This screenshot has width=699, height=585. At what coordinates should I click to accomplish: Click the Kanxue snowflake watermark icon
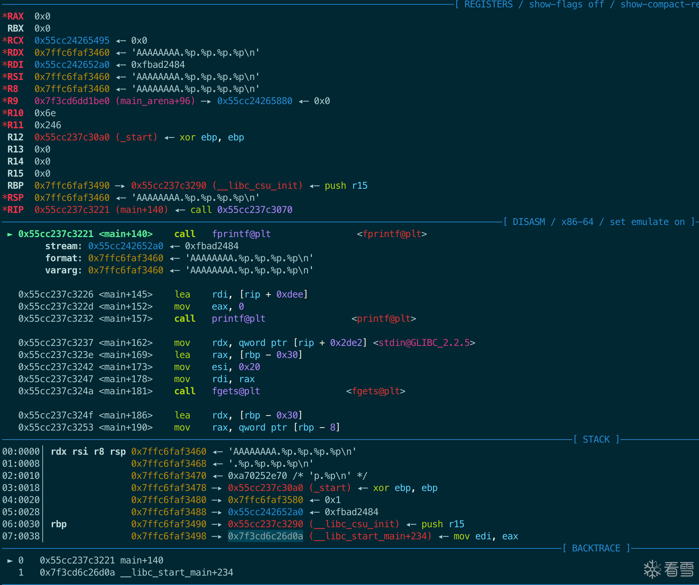pos(652,569)
